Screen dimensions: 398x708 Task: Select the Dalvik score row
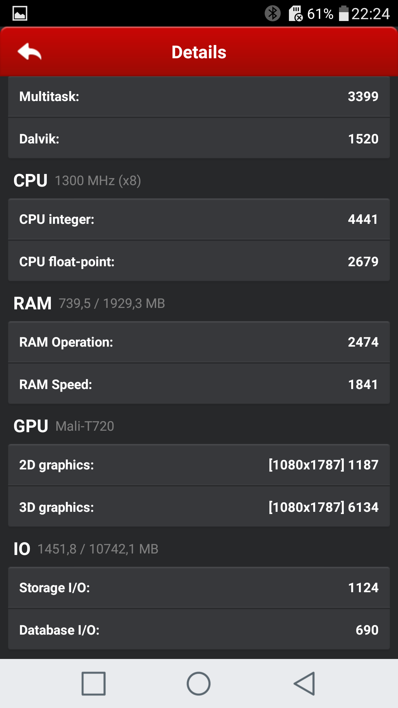point(199,139)
